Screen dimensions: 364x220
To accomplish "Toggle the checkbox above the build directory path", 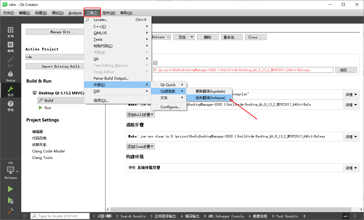I will [x=155, y=63].
